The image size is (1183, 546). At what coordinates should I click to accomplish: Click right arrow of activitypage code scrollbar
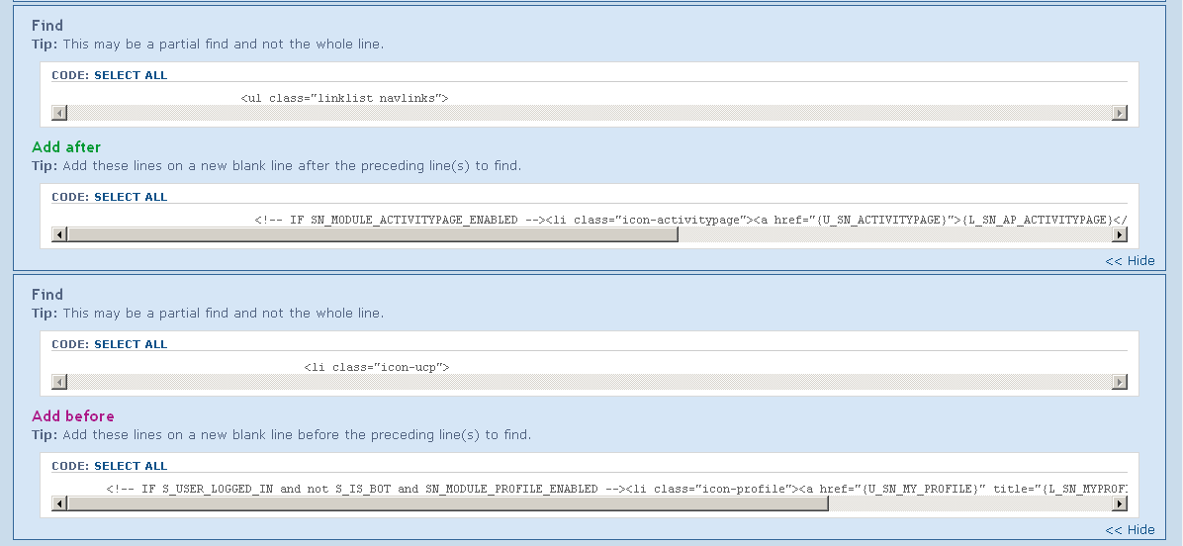coord(1120,234)
